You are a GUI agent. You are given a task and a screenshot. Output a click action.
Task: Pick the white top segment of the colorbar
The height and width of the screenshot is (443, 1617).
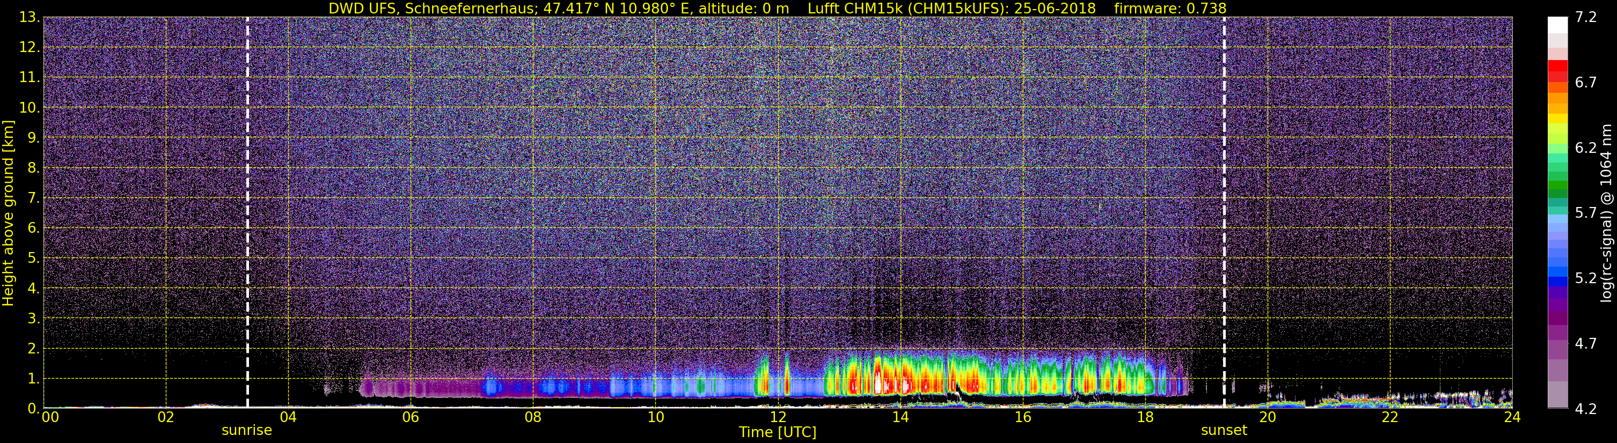tap(1557, 25)
